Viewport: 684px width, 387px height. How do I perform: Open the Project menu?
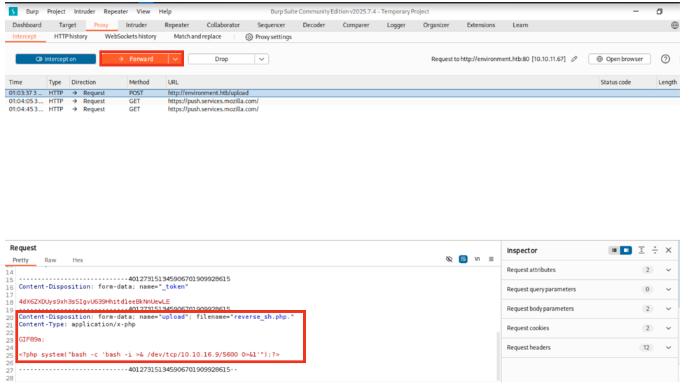tap(56, 12)
